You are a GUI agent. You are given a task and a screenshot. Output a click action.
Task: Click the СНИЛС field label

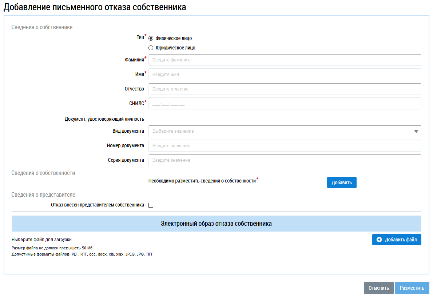134,104
